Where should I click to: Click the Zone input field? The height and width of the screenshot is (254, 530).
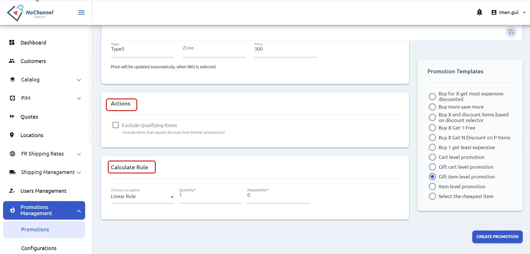click(214, 49)
